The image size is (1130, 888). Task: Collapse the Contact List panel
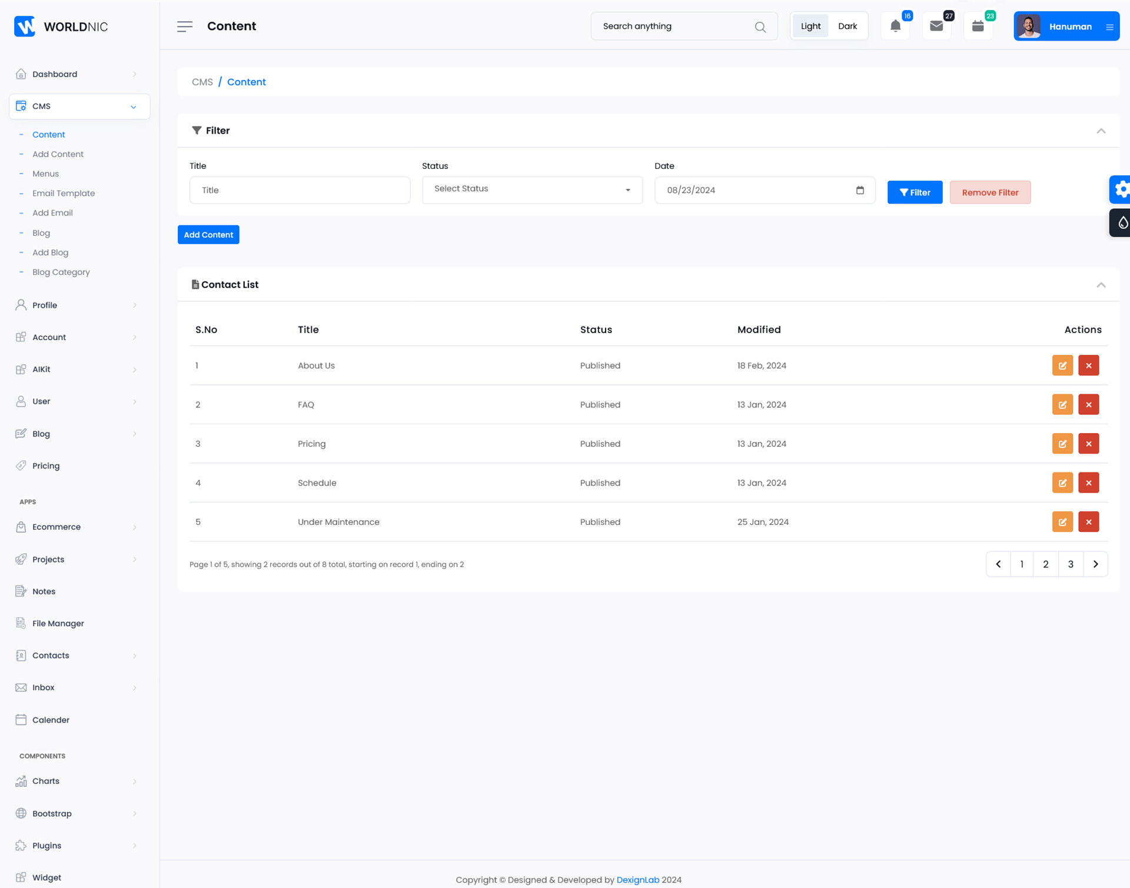click(x=1101, y=285)
